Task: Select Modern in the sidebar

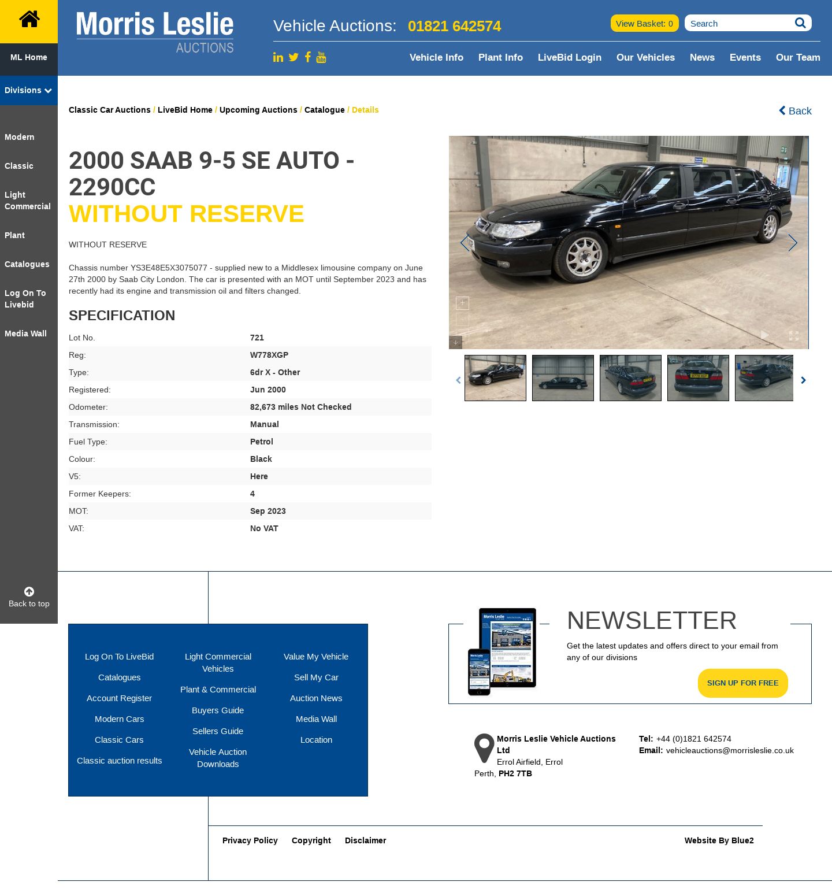Action: [20, 137]
